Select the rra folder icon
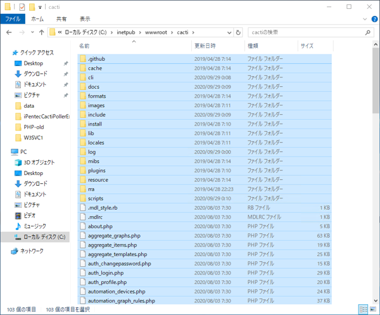The width and height of the screenshot is (380, 315). point(83,189)
